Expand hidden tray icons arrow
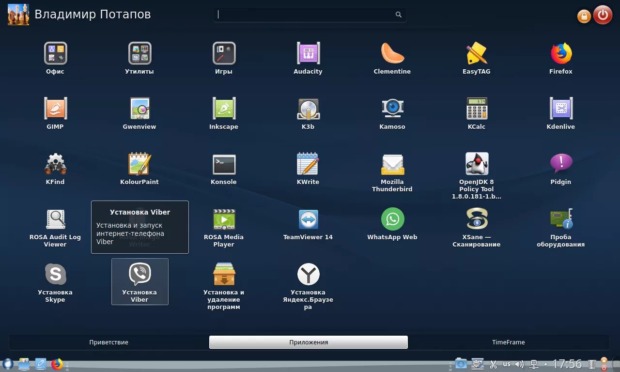Image resolution: width=620 pixels, height=372 pixels. [546, 364]
